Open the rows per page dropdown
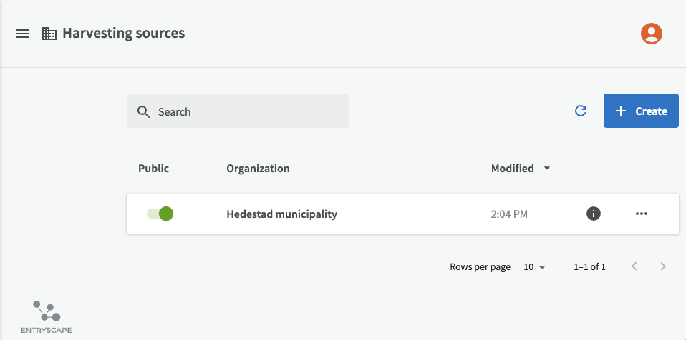 point(535,266)
